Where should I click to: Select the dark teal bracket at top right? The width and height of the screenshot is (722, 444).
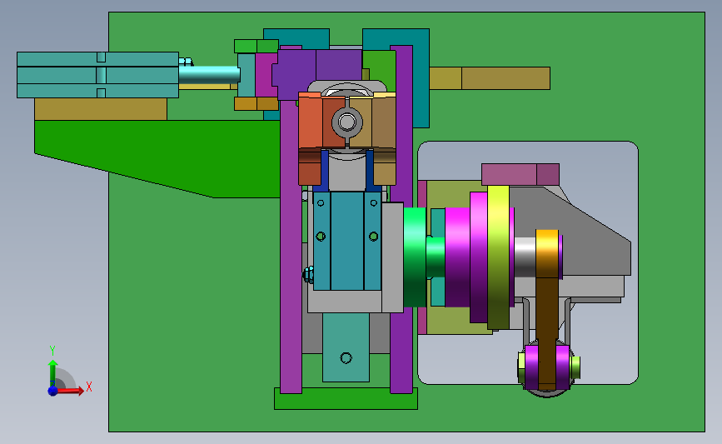point(421,78)
